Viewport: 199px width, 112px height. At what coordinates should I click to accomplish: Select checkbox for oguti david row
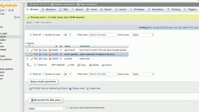pos(27,50)
